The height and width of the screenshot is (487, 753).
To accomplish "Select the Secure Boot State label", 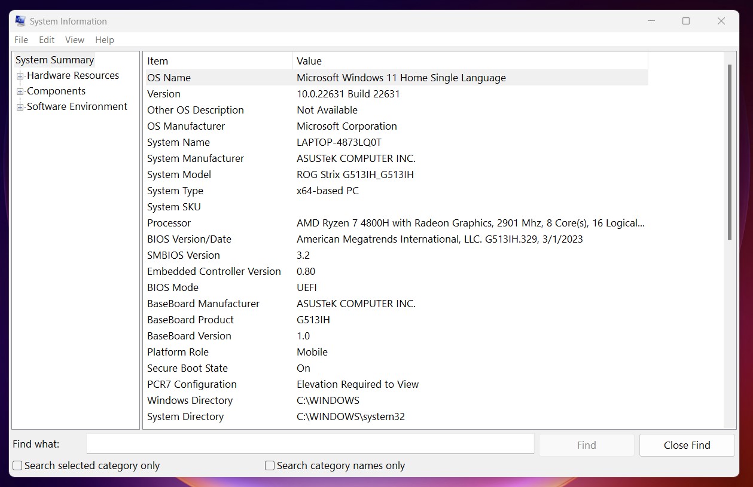I will (x=187, y=368).
